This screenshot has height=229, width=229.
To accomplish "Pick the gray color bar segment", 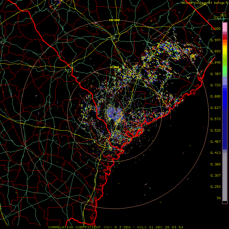I will click(x=225, y=177).
